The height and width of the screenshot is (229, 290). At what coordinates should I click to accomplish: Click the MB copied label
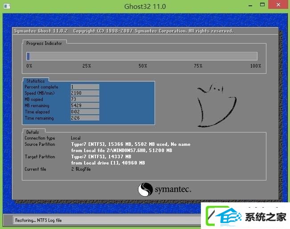coord(34,99)
